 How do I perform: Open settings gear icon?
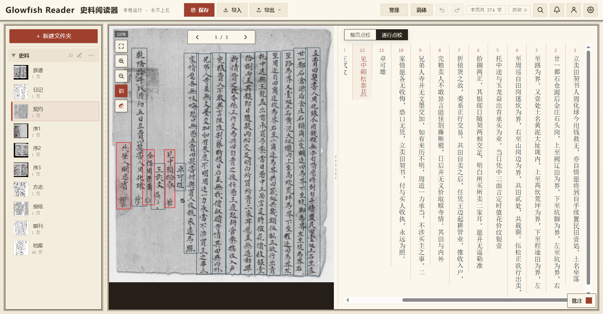coord(590,10)
